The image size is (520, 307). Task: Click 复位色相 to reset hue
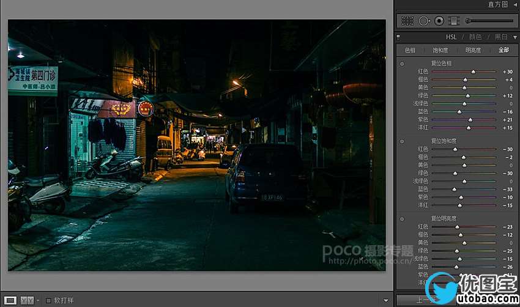point(442,64)
